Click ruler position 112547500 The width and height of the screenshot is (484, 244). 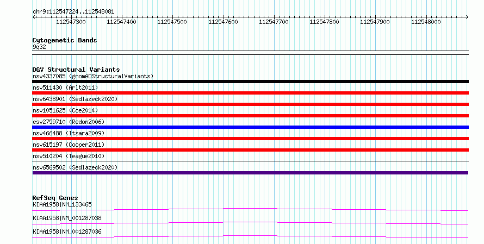click(172, 22)
